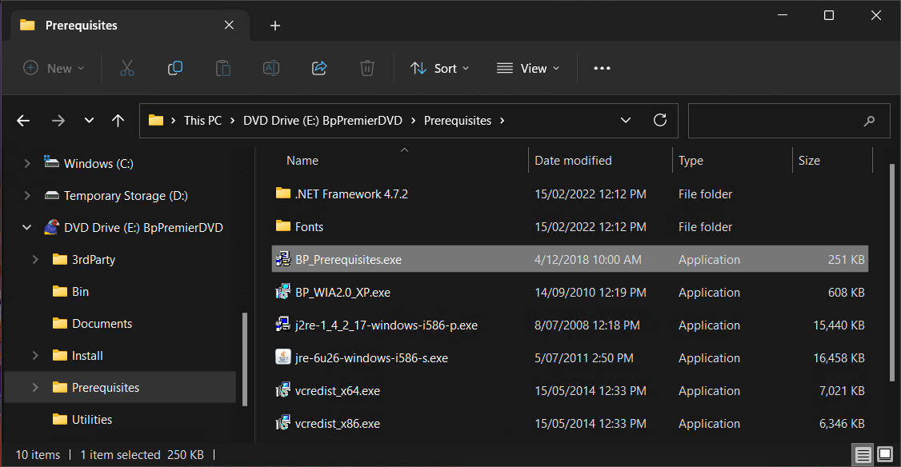Open the New dropdown menu
Viewport: 901px width, 467px height.
(x=54, y=68)
